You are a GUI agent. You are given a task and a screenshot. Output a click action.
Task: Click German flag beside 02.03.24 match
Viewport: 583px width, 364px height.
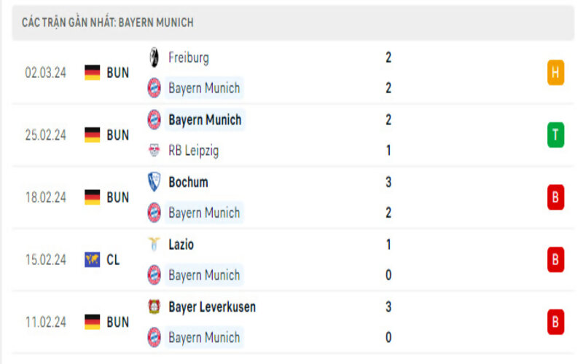click(x=92, y=72)
